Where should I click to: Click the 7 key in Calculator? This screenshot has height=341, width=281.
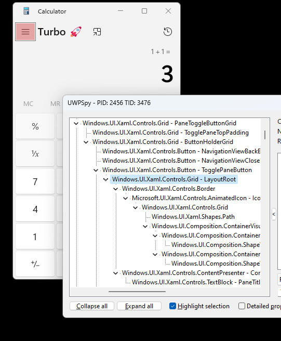coord(35,181)
